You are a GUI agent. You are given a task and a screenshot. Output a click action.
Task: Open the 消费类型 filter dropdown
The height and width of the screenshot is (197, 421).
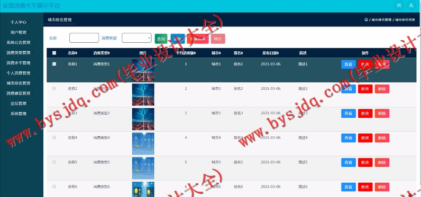pyautogui.click(x=136, y=38)
